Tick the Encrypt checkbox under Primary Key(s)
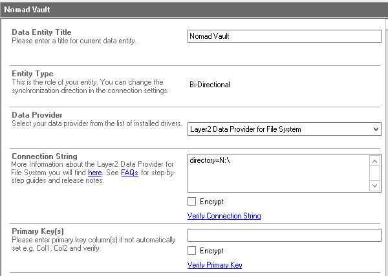 pos(192,250)
